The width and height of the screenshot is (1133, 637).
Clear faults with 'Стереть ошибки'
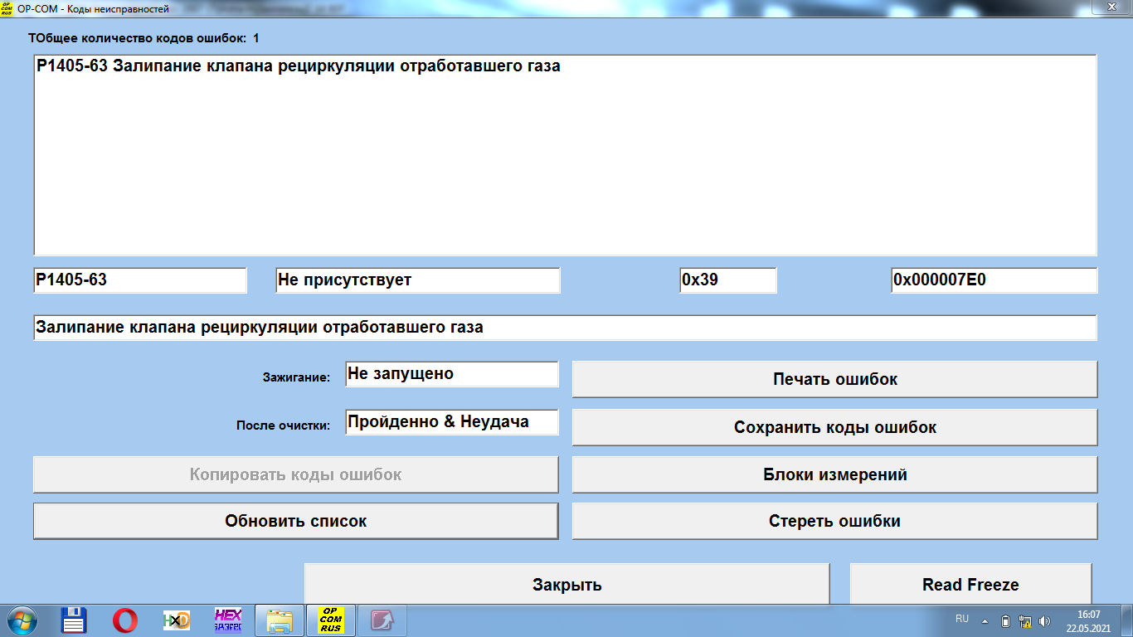pyautogui.click(x=834, y=521)
